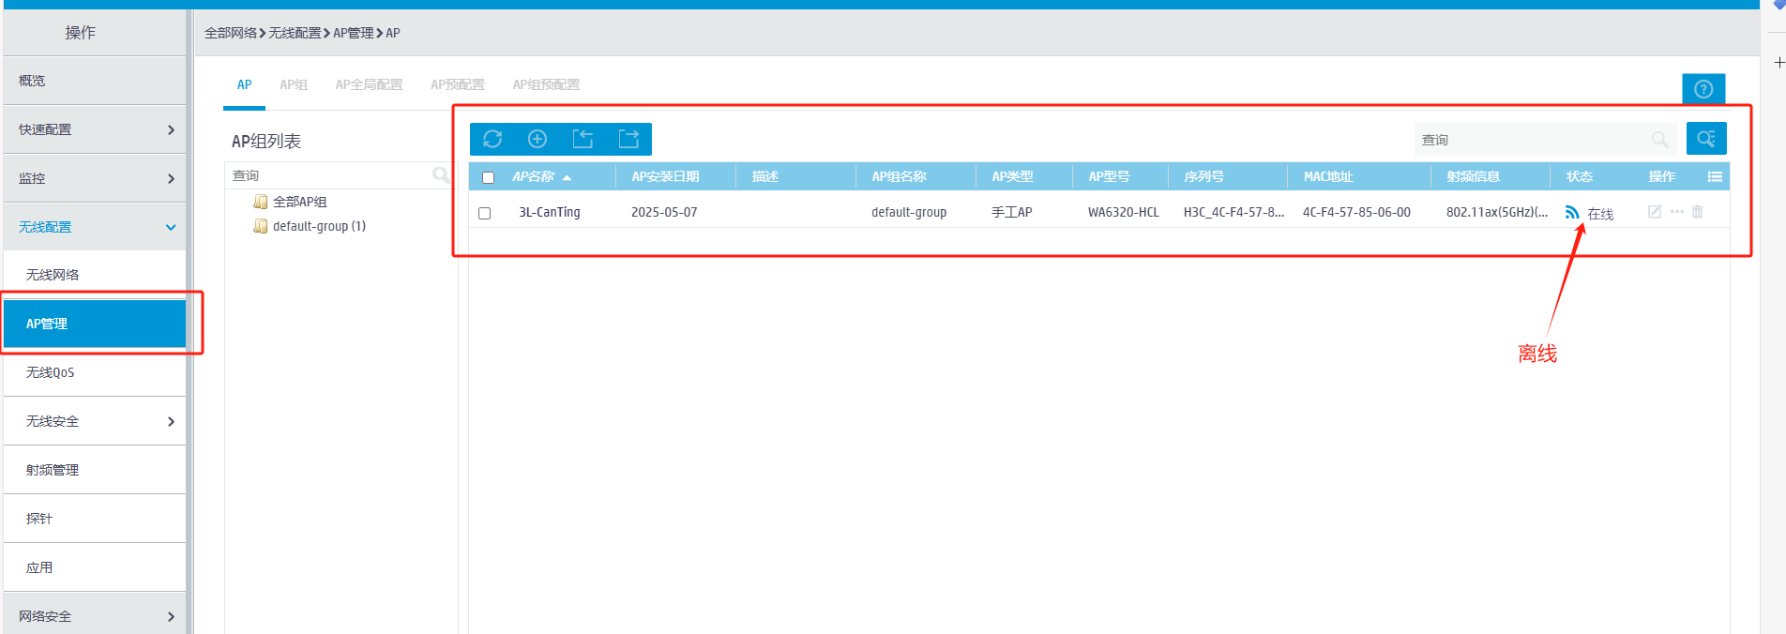Click the plus icon at far right edge

tap(1778, 62)
